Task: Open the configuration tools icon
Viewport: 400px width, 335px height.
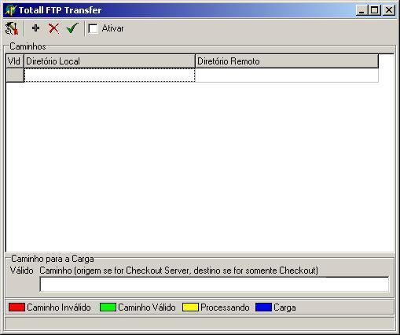Action: [12, 28]
